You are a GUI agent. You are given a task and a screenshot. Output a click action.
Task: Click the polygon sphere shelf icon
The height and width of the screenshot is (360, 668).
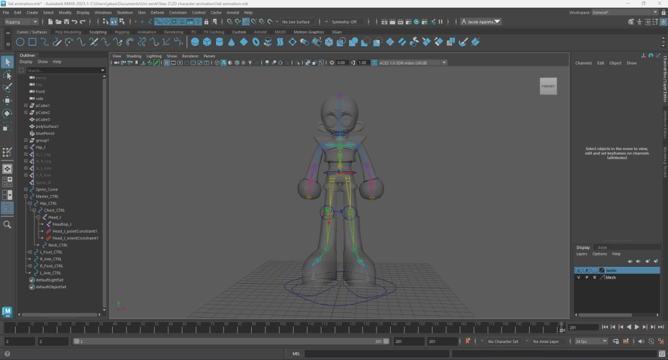(194, 42)
